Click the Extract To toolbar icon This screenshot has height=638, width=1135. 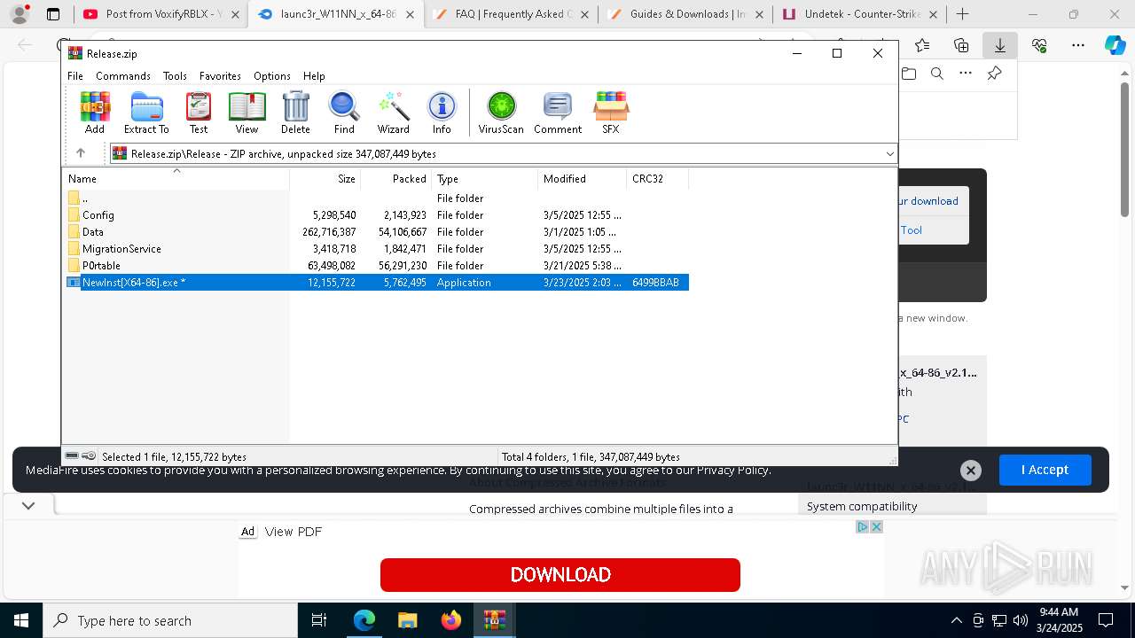[x=146, y=113]
